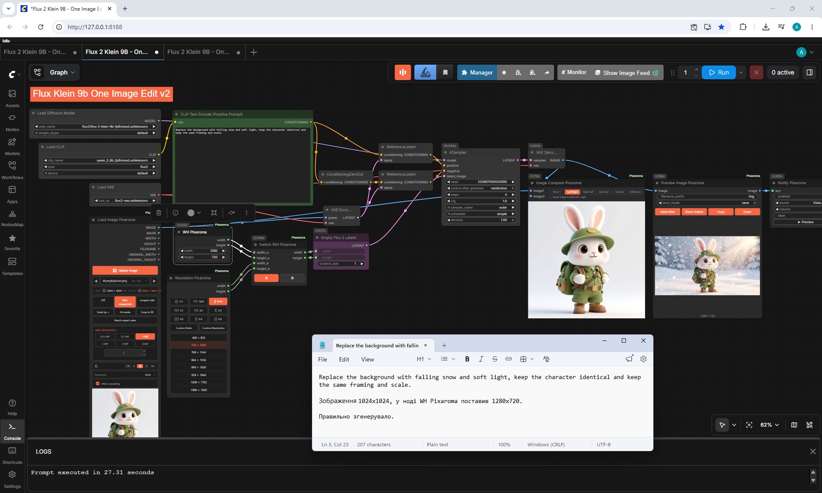Click the Run button
This screenshot has height=493, width=822.
tap(719, 72)
